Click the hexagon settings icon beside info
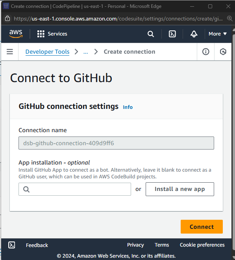Viewport: 235px width, 260px height. click(x=223, y=52)
